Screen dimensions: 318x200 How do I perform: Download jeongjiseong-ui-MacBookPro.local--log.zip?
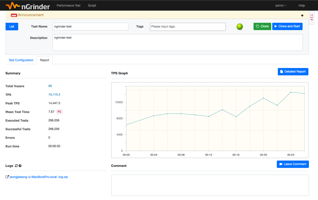pyautogui.click(x=39, y=177)
